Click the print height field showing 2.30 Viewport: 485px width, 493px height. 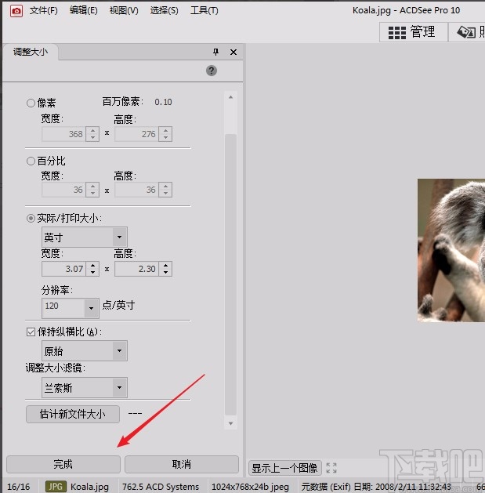coord(136,269)
